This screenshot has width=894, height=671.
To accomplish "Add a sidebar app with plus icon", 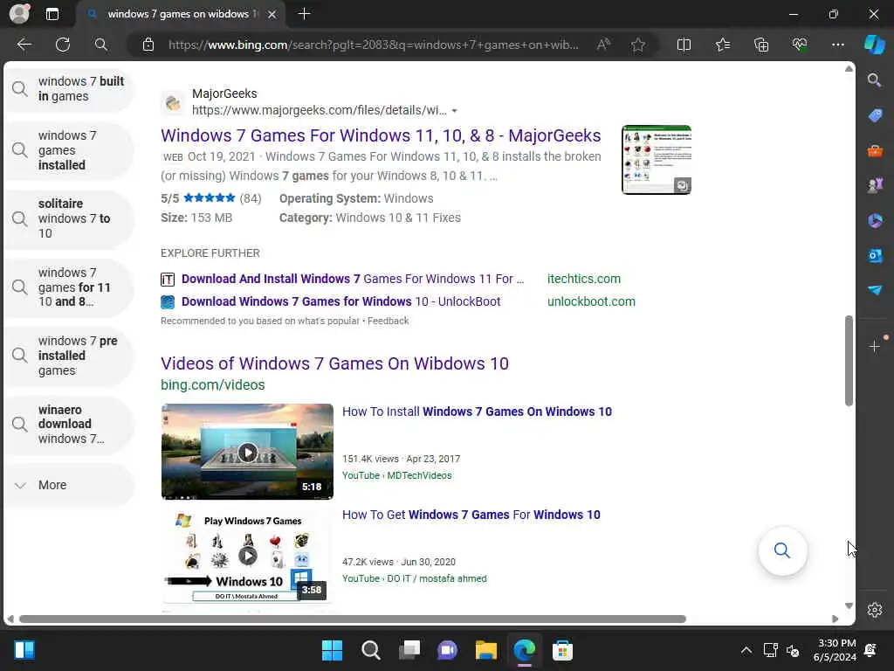I will click(875, 346).
